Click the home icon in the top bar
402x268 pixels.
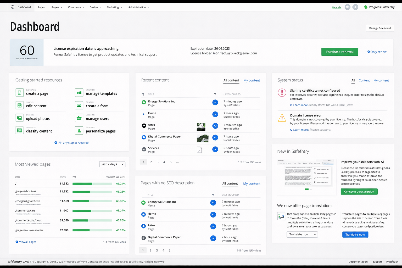pyautogui.click(x=347, y=7)
